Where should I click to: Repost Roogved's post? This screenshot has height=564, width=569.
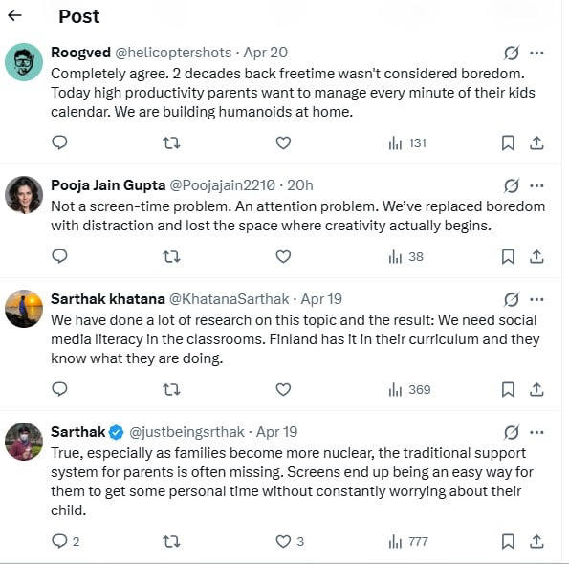(x=171, y=142)
